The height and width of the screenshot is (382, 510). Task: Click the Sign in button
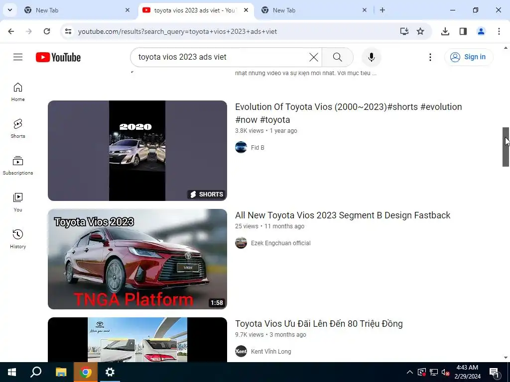[469, 57]
